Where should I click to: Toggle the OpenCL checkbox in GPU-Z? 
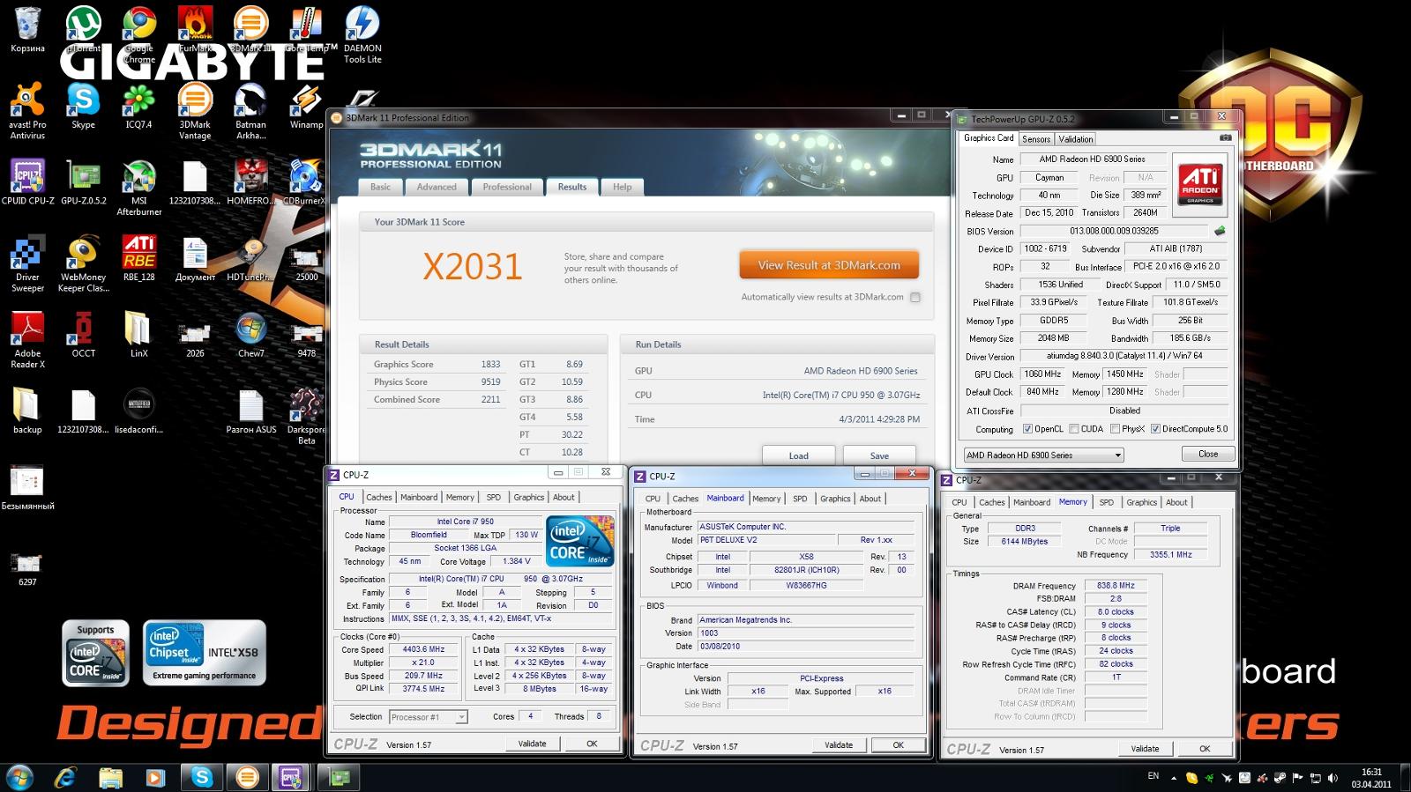coord(1027,429)
